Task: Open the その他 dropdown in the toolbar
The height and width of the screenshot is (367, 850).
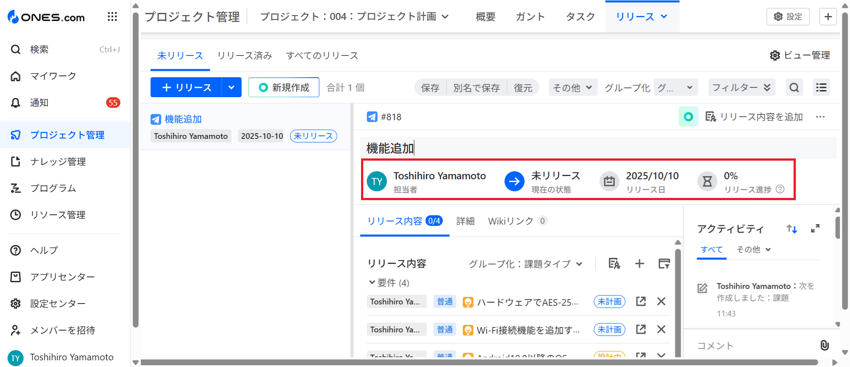Action: [573, 87]
